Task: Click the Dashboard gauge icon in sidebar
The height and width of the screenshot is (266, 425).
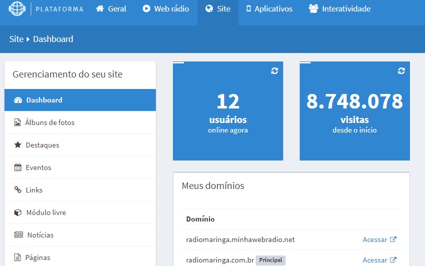Action: point(18,100)
